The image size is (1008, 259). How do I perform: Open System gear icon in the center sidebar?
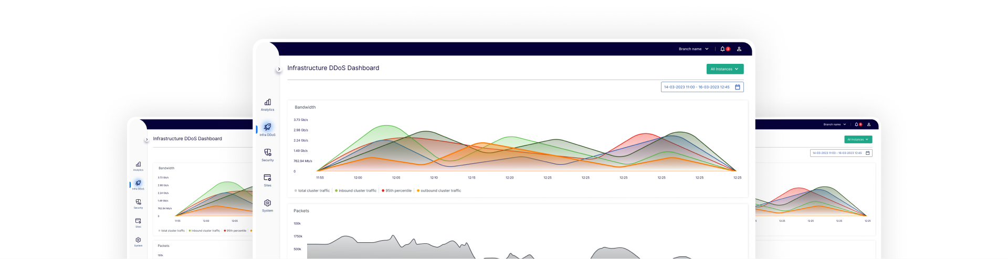pos(268,205)
